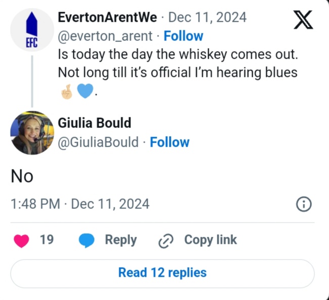This screenshot has width=329, height=300.
Task: Open Giulia Bould's profile photo
Action: [32, 133]
